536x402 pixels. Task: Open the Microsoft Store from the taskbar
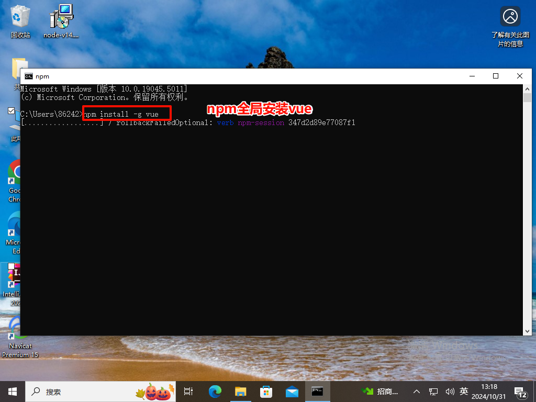(x=266, y=391)
